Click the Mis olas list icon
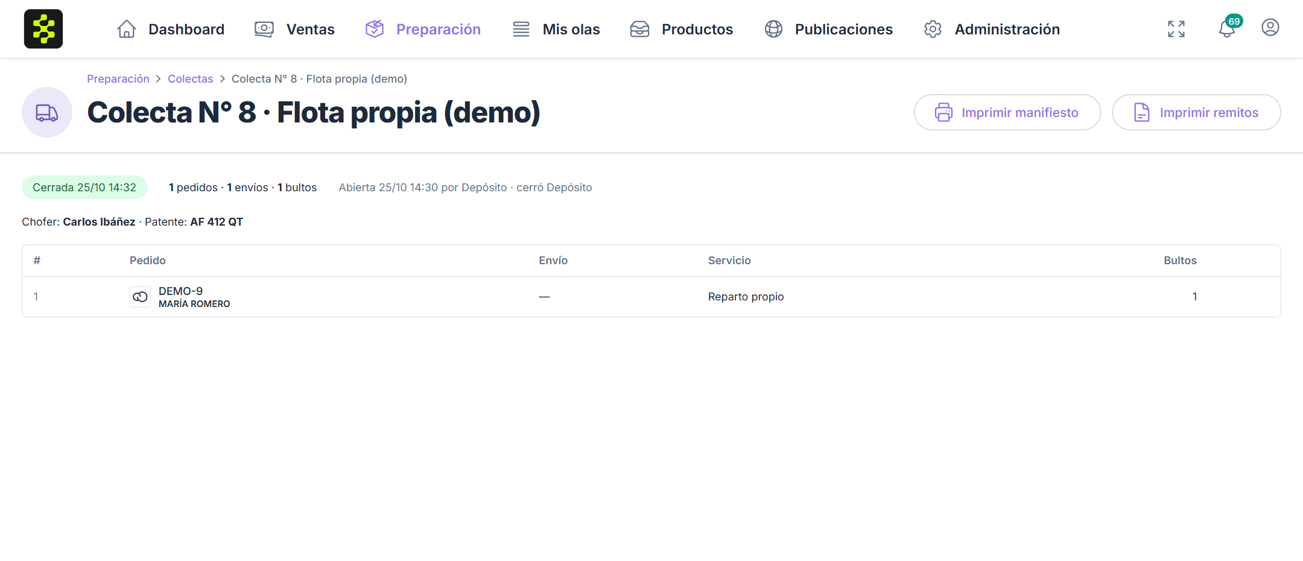The width and height of the screenshot is (1303, 561). pos(521,29)
